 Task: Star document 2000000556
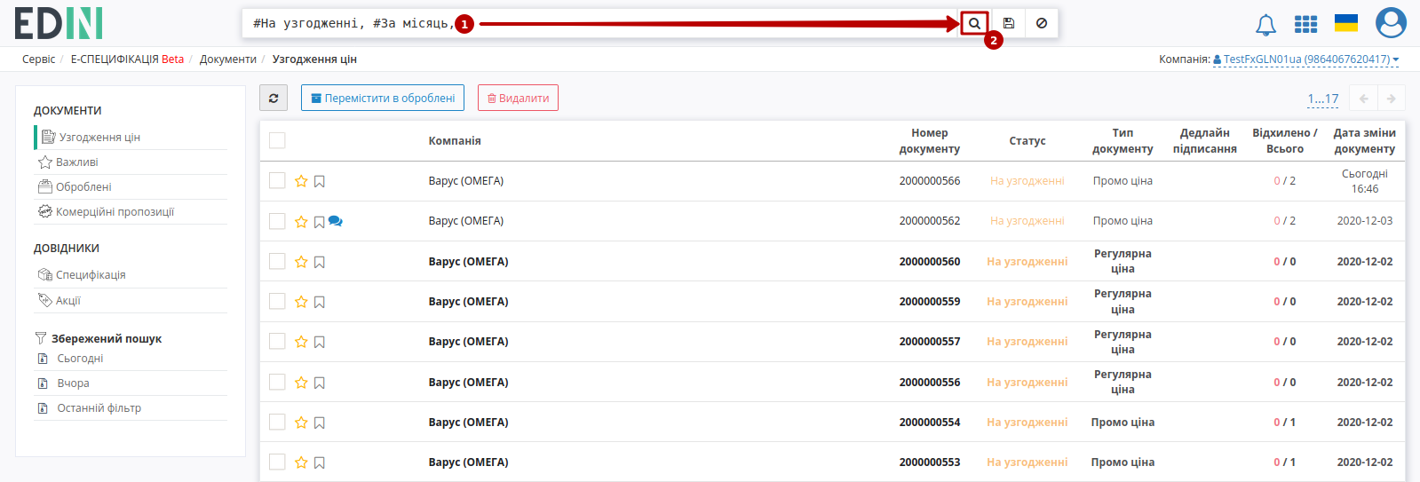301,383
